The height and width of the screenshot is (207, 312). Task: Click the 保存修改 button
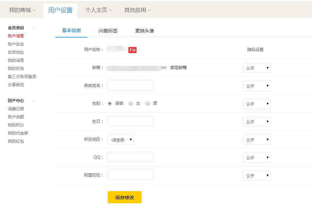(125, 197)
